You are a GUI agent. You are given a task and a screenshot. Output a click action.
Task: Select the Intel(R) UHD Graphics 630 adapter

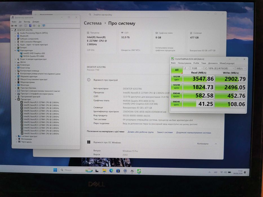(x=34, y=53)
